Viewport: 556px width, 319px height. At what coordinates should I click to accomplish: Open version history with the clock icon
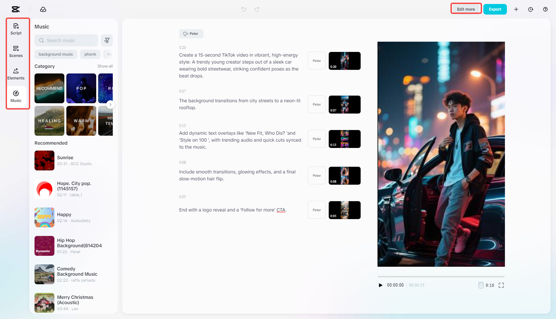click(x=530, y=9)
